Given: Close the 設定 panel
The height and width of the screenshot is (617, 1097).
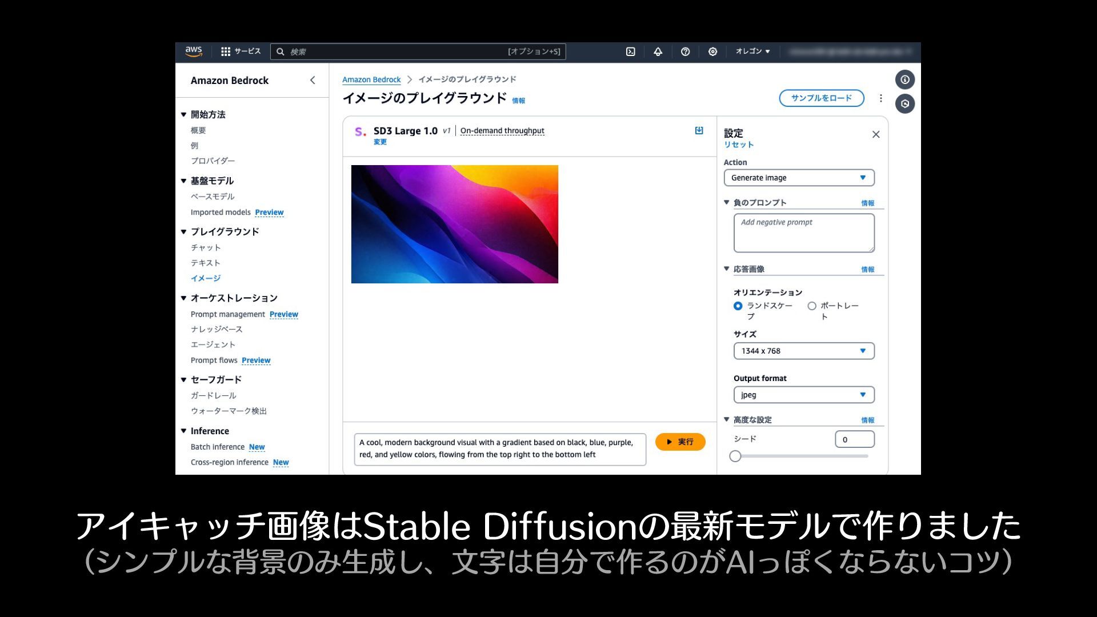Looking at the screenshot, I should [x=876, y=134].
